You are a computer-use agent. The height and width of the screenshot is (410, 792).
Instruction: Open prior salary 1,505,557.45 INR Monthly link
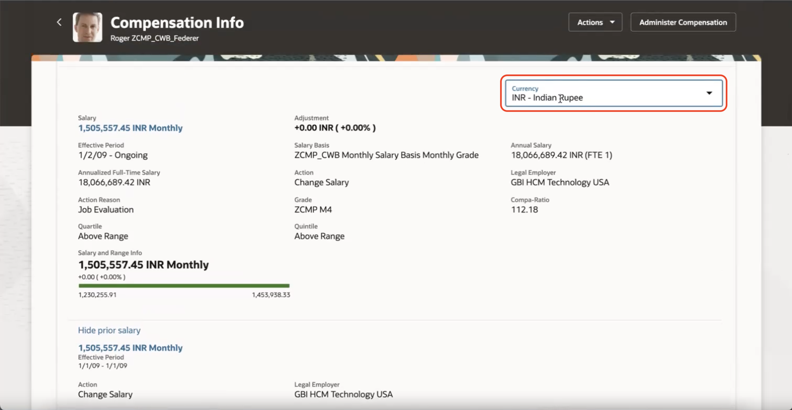[130, 348]
